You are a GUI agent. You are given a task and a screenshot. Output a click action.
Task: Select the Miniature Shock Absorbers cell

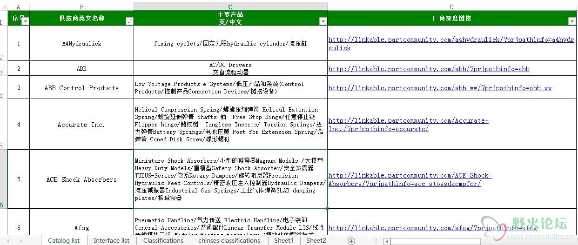pos(230,179)
